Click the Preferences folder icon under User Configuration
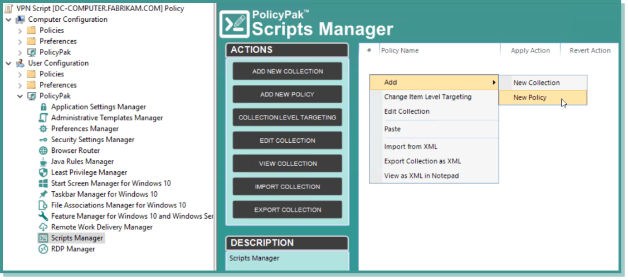The height and width of the screenshot is (280, 628). point(31,85)
